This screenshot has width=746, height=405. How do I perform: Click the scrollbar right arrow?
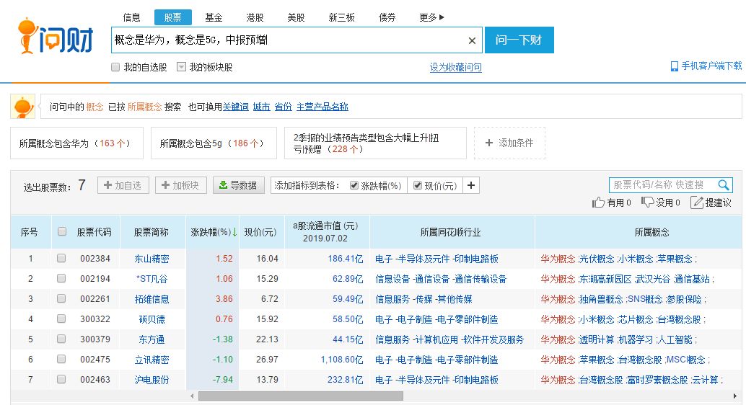[735, 396]
